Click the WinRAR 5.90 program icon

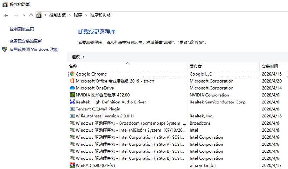72,165
